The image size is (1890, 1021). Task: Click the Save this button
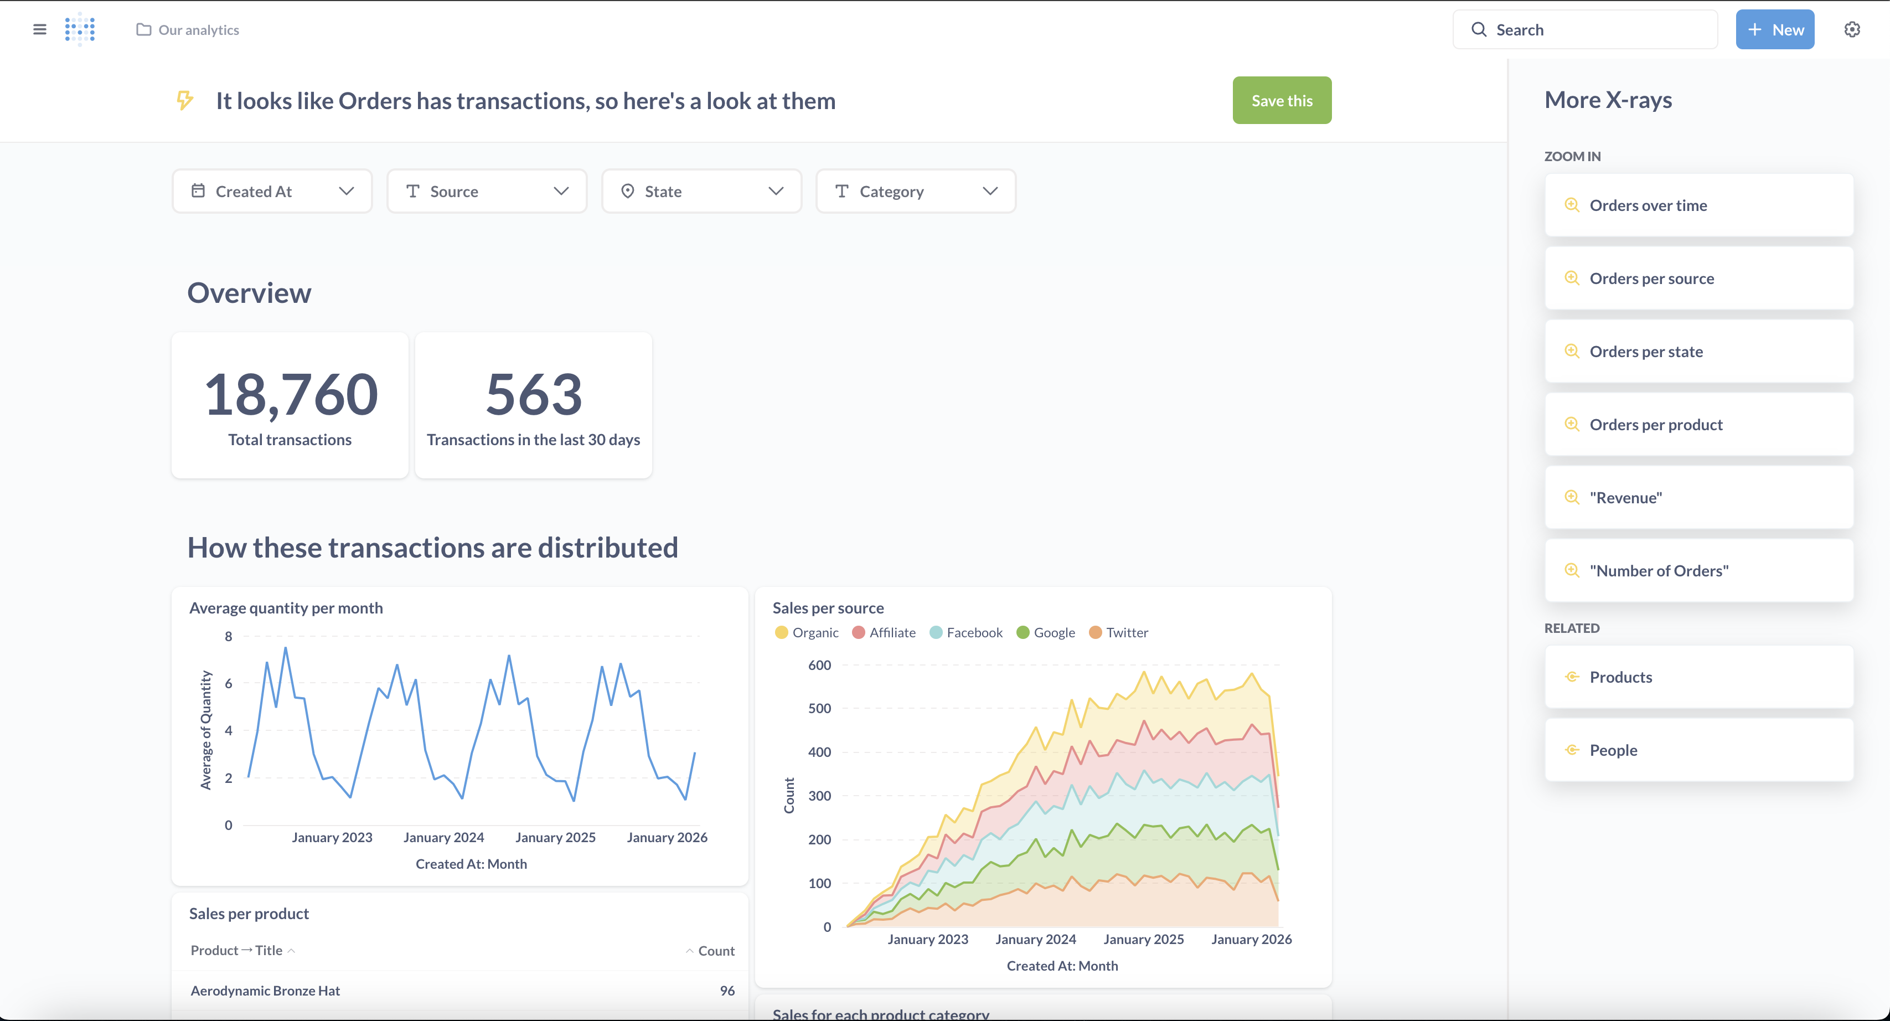click(x=1282, y=101)
